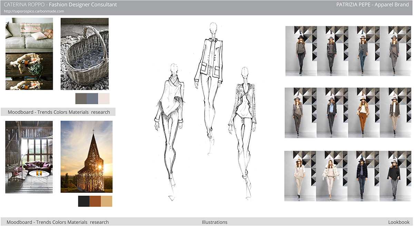Pick the black color swatch

pos(84,201)
